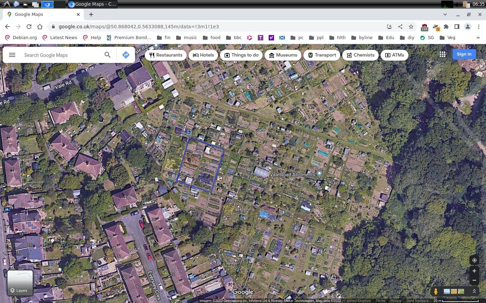Show your location on the map
Image resolution: width=486 pixels, height=303 pixels.
tap(474, 260)
